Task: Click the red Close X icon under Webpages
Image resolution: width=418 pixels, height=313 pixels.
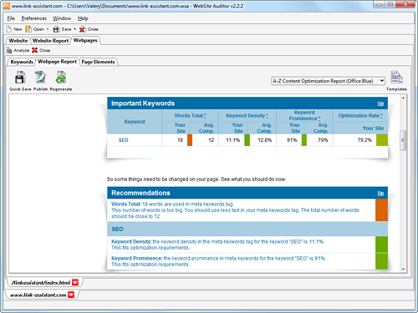Action: tap(34, 50)
